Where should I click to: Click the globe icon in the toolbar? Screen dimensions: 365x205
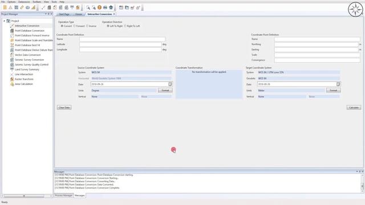point(28,7)
